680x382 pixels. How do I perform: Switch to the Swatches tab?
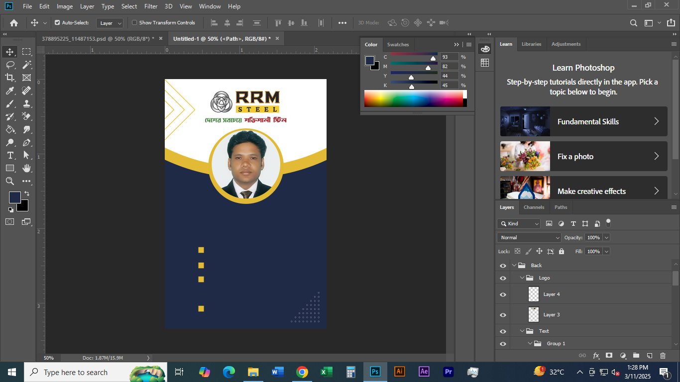[x=398, y=45]
